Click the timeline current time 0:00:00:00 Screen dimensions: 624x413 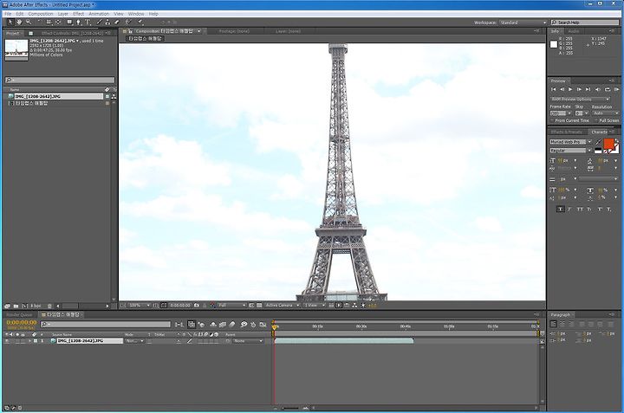pos(22,322)
